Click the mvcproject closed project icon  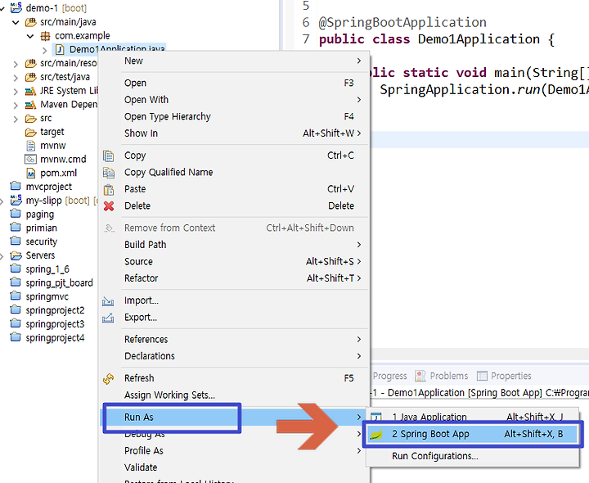[16, 186]
